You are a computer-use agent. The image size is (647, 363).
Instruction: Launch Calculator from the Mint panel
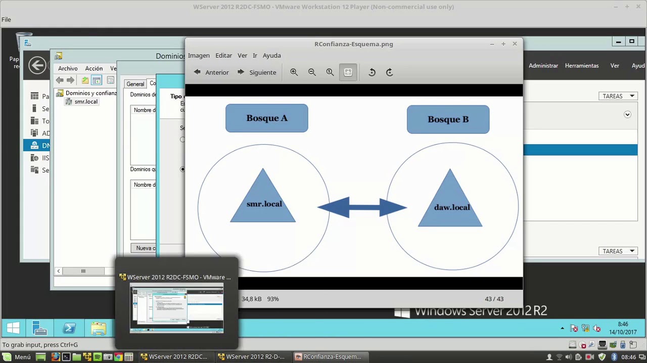coord(129,357)
